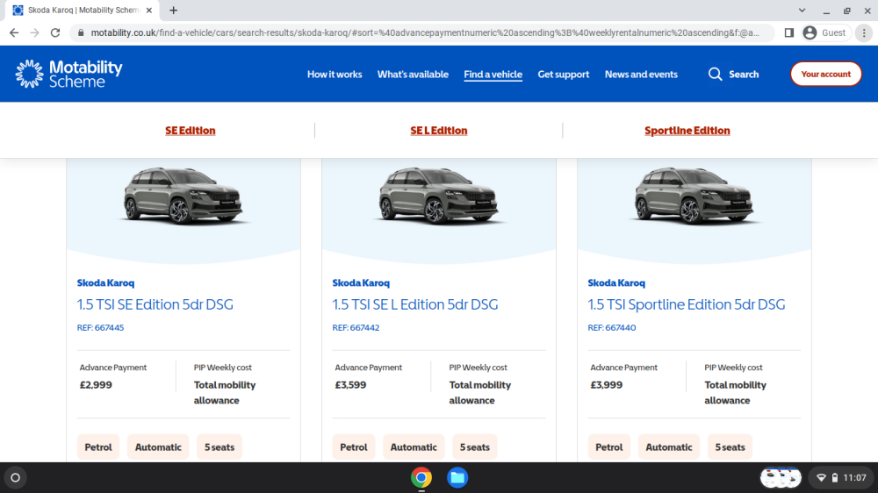Click the Skoda Karoq heading on the Sportline card
The height and width of the screenshot is (493, 878).
616,282
